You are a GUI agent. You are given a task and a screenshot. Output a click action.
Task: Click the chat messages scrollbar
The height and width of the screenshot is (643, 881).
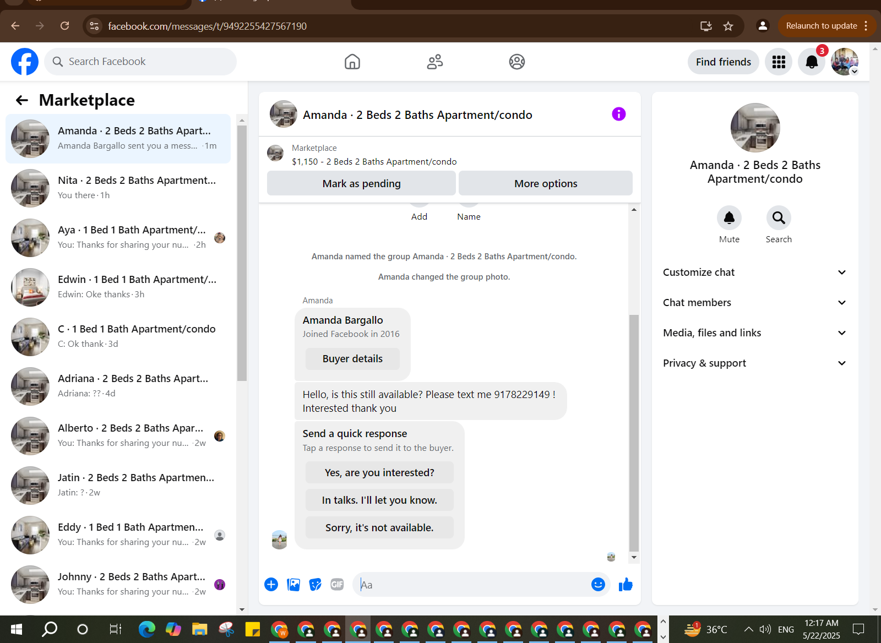(634, 433)
